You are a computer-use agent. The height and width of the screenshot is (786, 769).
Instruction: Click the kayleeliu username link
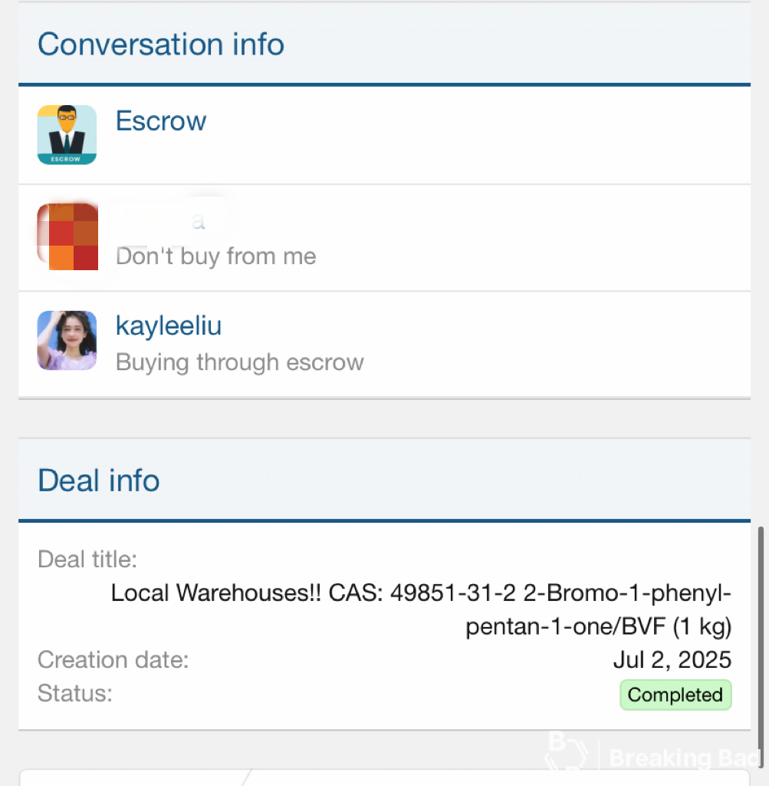[x=168, y=325]
